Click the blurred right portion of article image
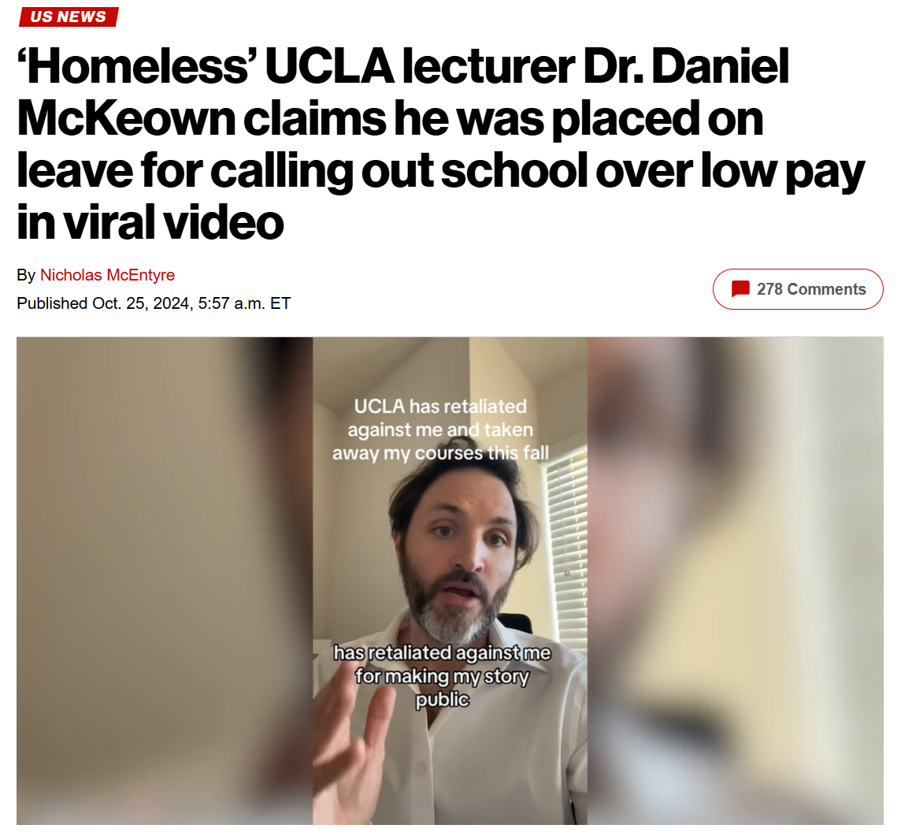901x836 pixels. [x=735, y=581]
